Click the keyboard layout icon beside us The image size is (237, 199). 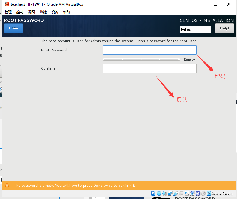pyautogui.click(x=183, y=29)
